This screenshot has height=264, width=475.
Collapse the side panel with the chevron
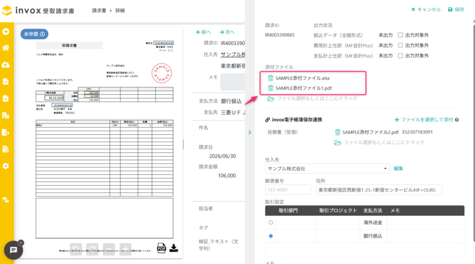click(249, 133)
